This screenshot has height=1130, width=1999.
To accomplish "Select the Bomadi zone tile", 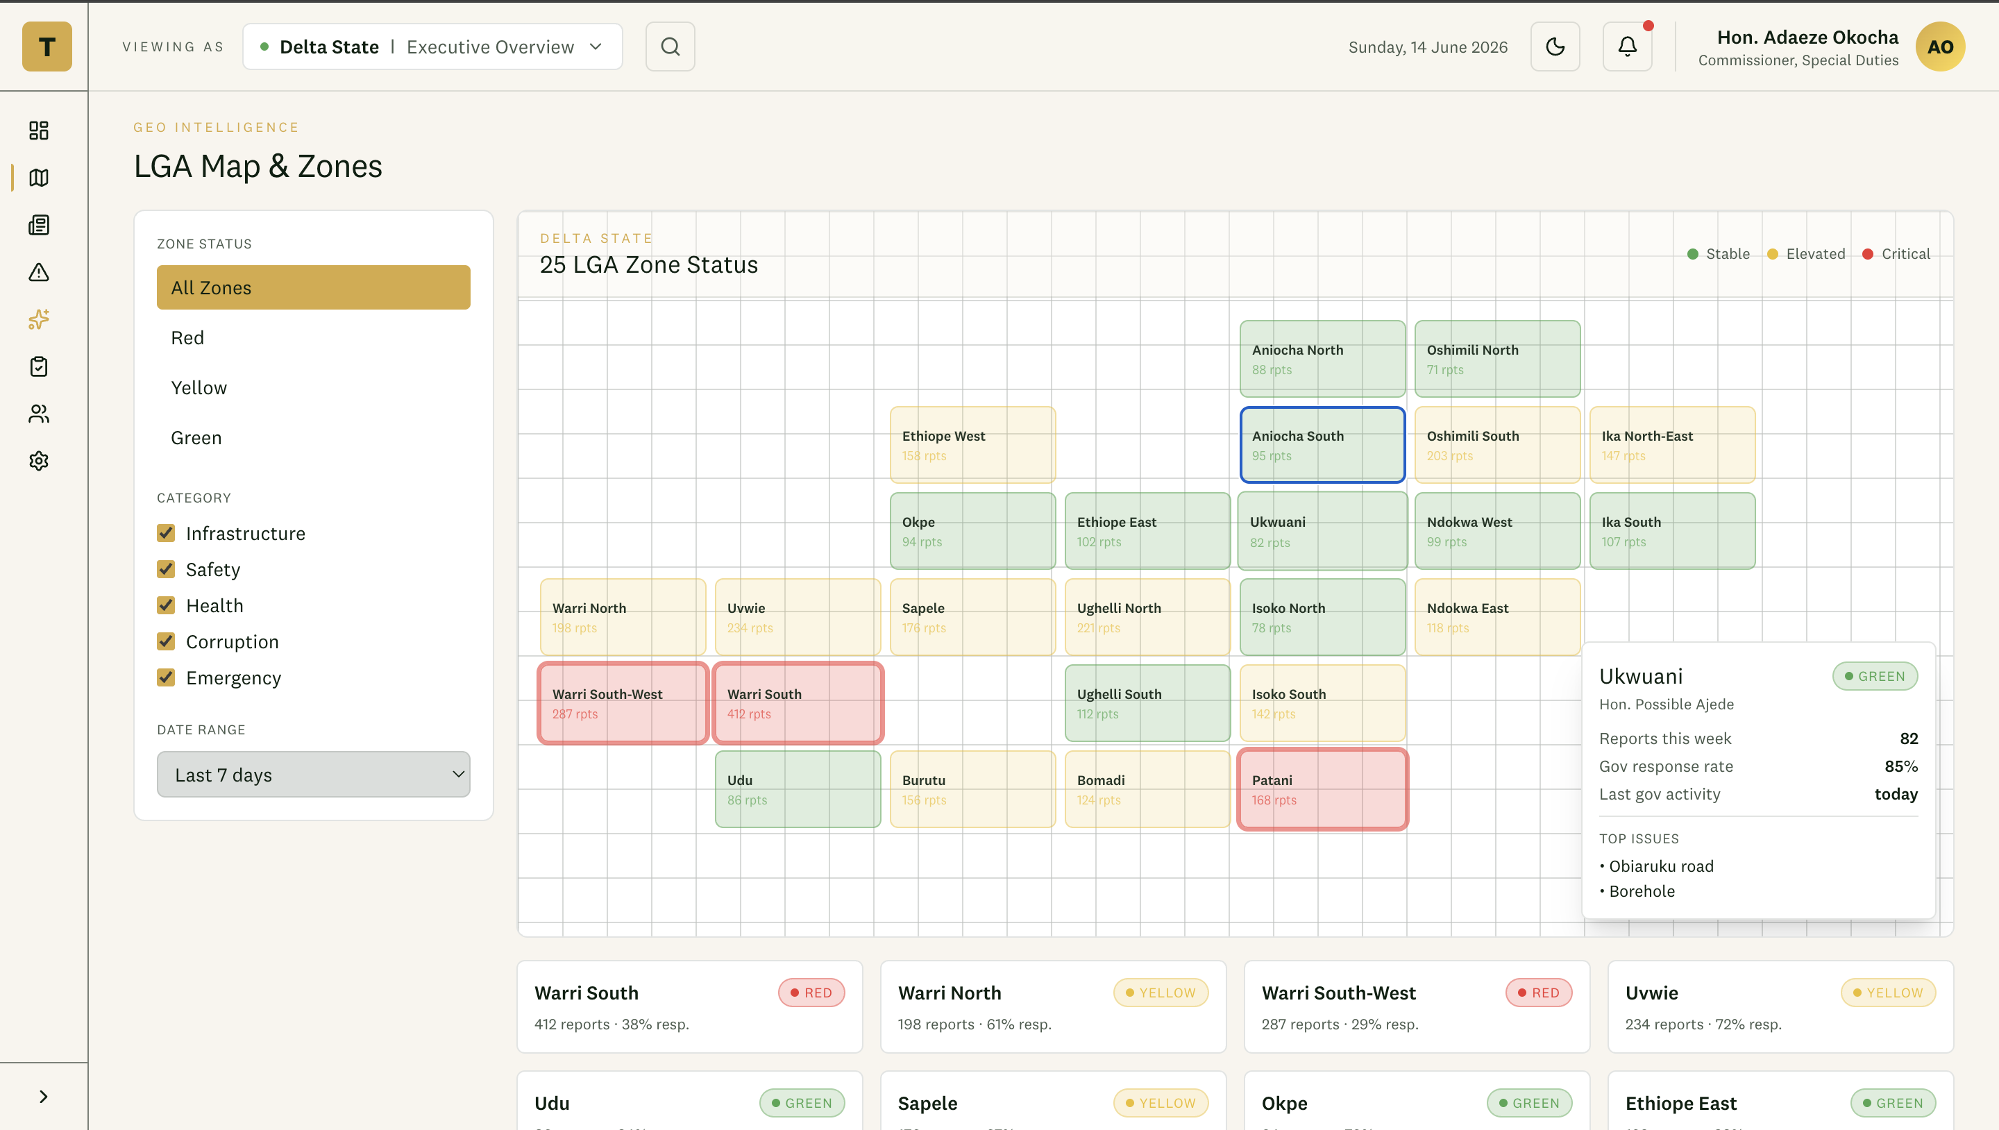I will pos(1147,789).
